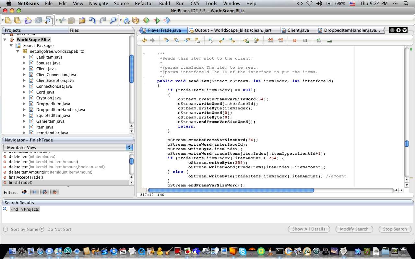
Task: Stop macro recording gray square icon
Action: tap(305, 40)
